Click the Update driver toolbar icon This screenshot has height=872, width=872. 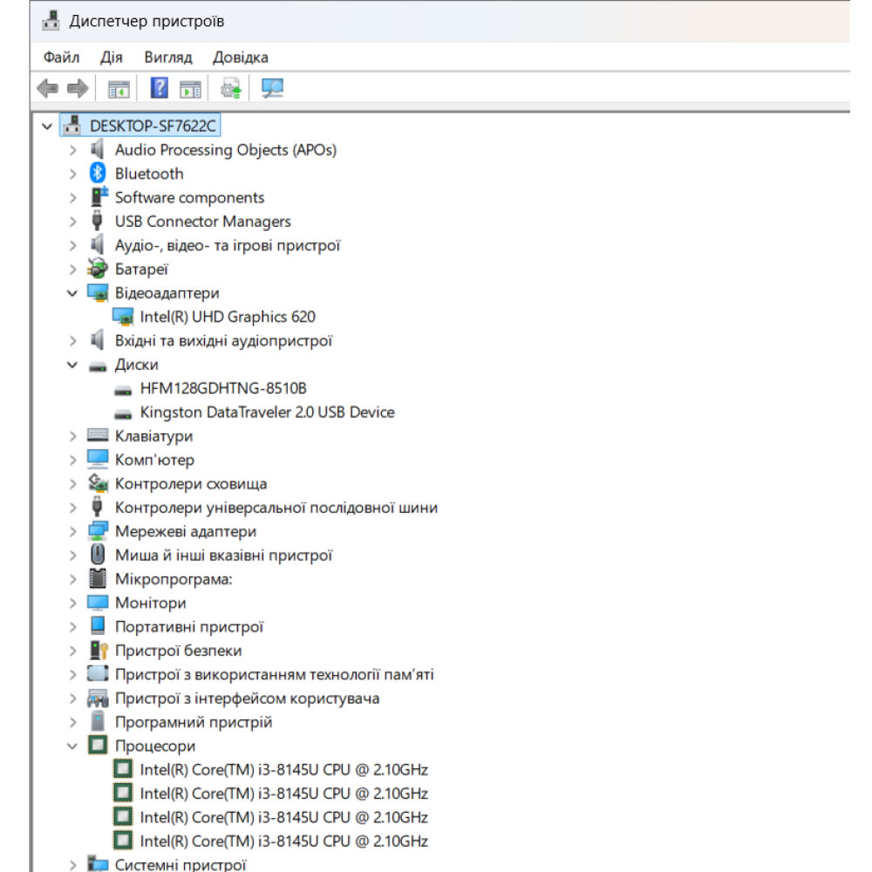click(231, 88)
